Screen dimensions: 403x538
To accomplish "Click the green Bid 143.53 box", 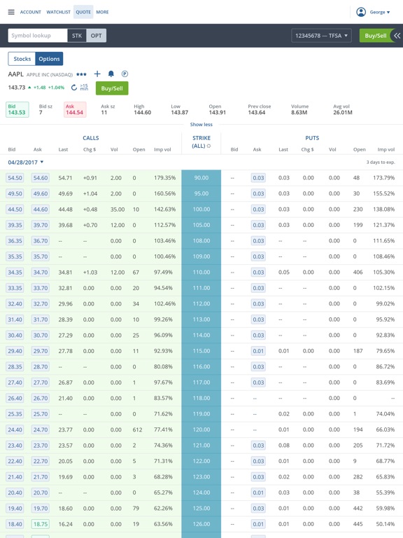I will pos(17,109).
